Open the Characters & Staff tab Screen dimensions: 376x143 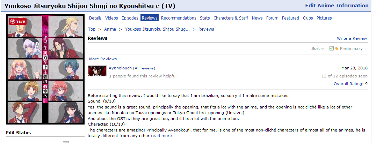point(231,18)
